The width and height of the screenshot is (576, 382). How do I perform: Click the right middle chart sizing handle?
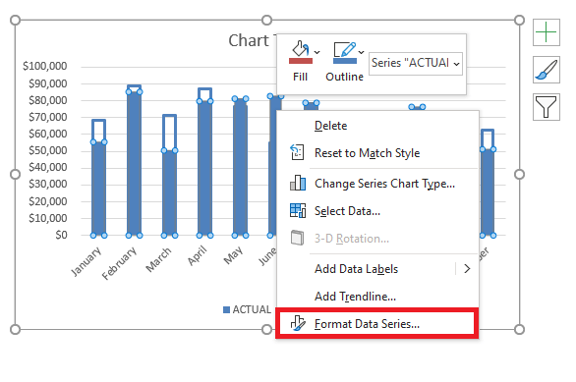[x=519, y=175]
